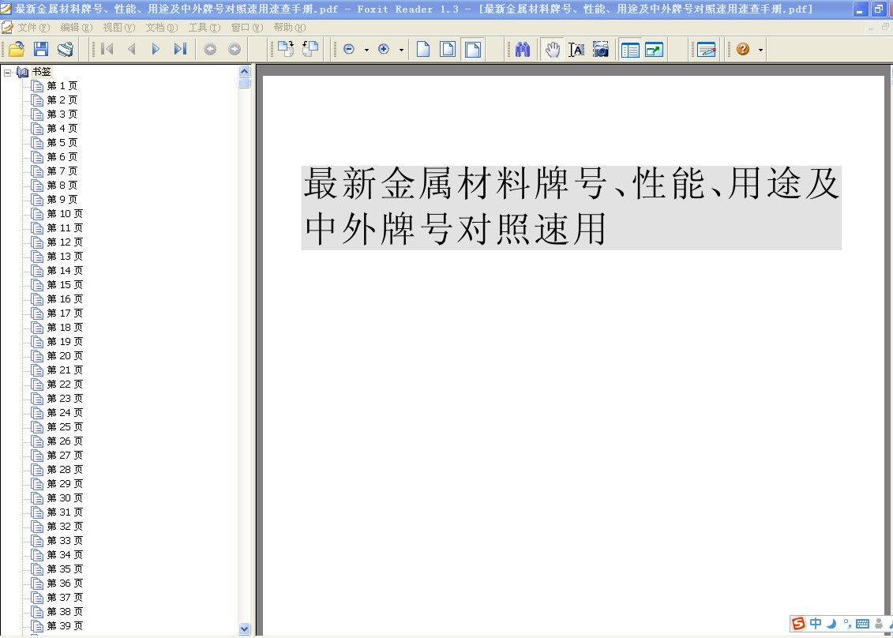
Task: Click the page icon beside 第 22 页
Action: (38, 385)
